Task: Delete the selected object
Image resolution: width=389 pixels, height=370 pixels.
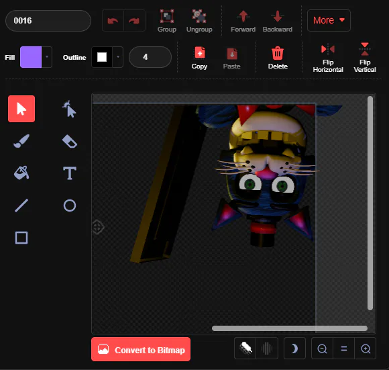Action: coord(278,58)
